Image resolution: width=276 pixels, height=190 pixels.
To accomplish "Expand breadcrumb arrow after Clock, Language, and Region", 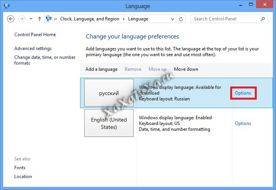I will click(124, 19).
